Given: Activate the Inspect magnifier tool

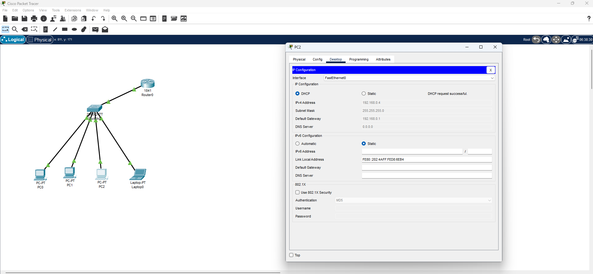Looking at the screenshot, I should (x=15, y=29).
